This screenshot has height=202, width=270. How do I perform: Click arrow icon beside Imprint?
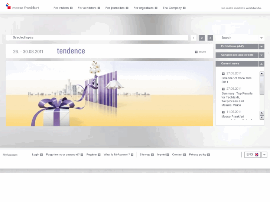168,155
